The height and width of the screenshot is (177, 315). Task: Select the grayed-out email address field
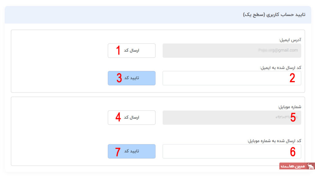(232, 51)
